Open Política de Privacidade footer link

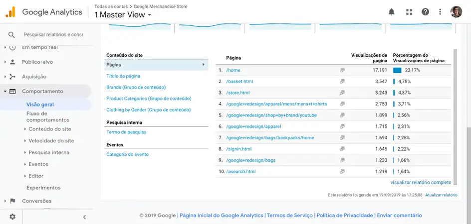[x=345, y=216]
